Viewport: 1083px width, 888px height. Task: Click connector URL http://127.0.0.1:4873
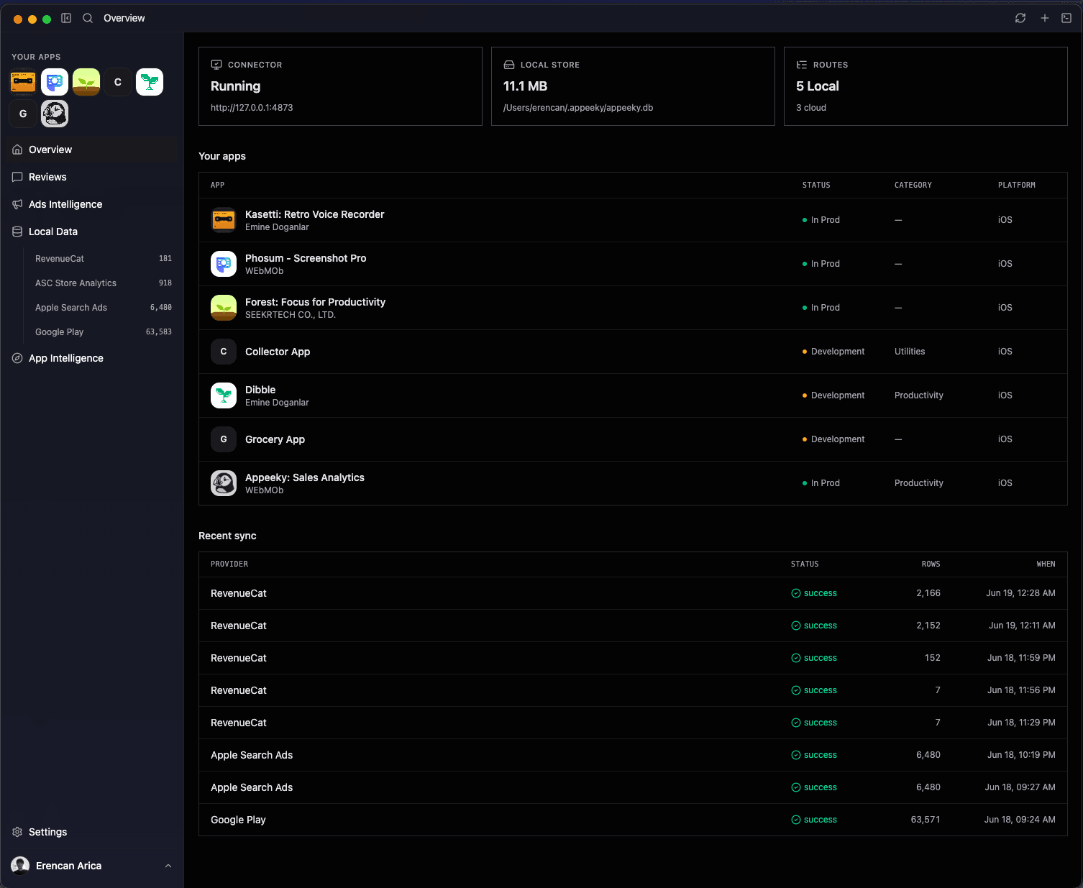click(252, 108)
